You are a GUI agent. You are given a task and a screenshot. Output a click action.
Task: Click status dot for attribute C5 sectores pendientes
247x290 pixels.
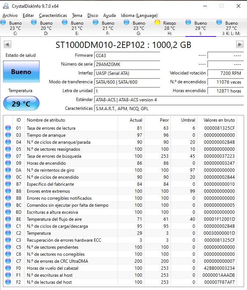point(8,247)
